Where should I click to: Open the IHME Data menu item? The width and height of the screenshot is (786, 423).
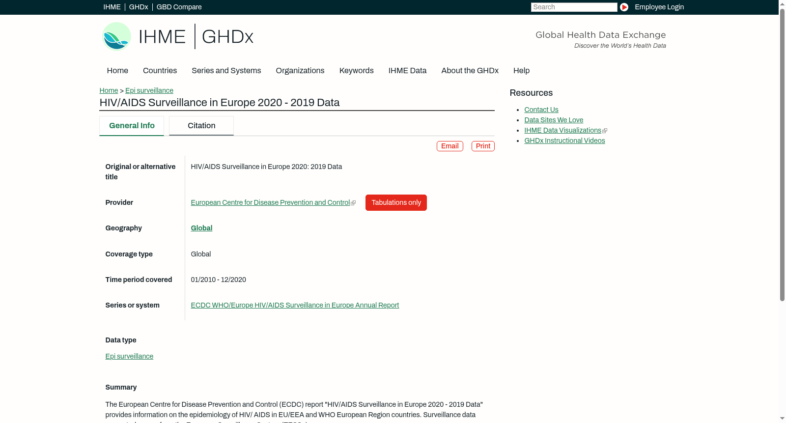pyautogui.click(x=407, y=71)
